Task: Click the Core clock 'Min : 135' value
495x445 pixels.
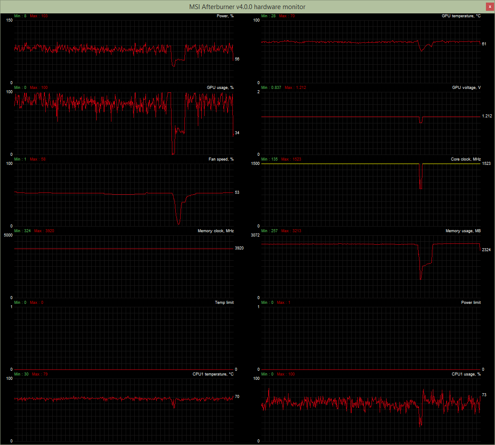Action: coord(270,159)
